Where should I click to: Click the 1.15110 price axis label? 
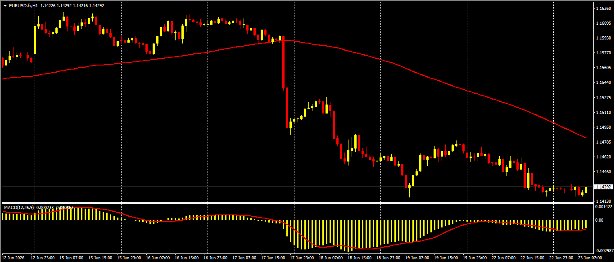tap(603, 112)
